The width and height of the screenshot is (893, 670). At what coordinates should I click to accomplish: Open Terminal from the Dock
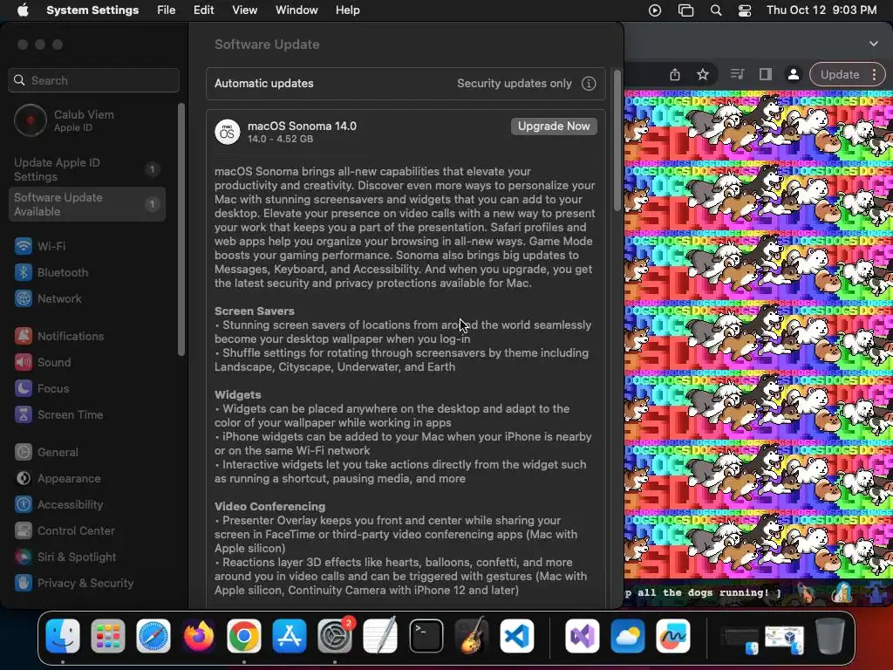(x=426, y=636)
